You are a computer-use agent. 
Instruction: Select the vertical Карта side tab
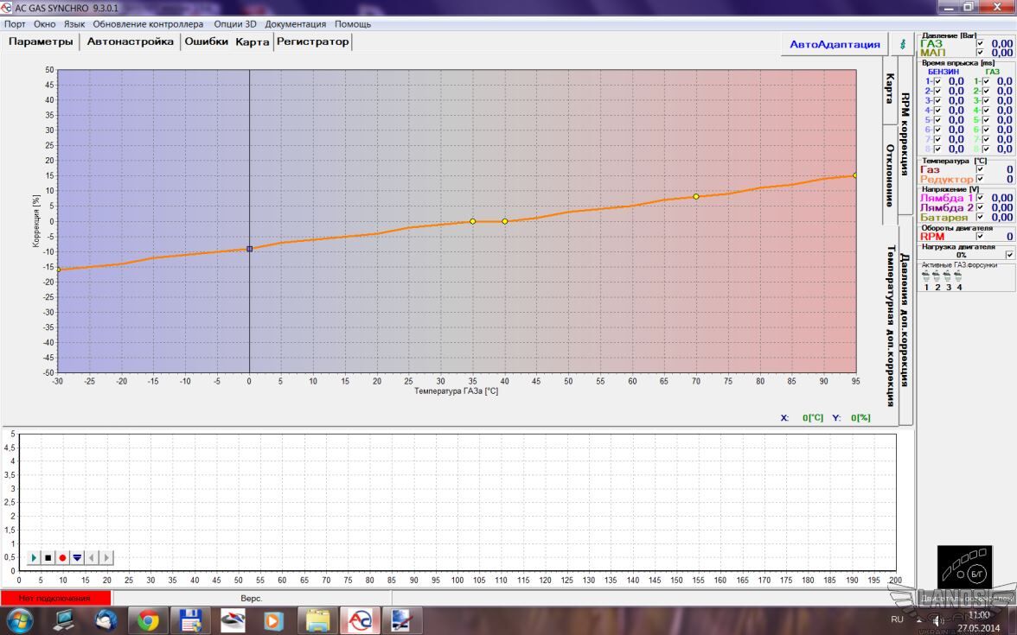coord(890,89)
